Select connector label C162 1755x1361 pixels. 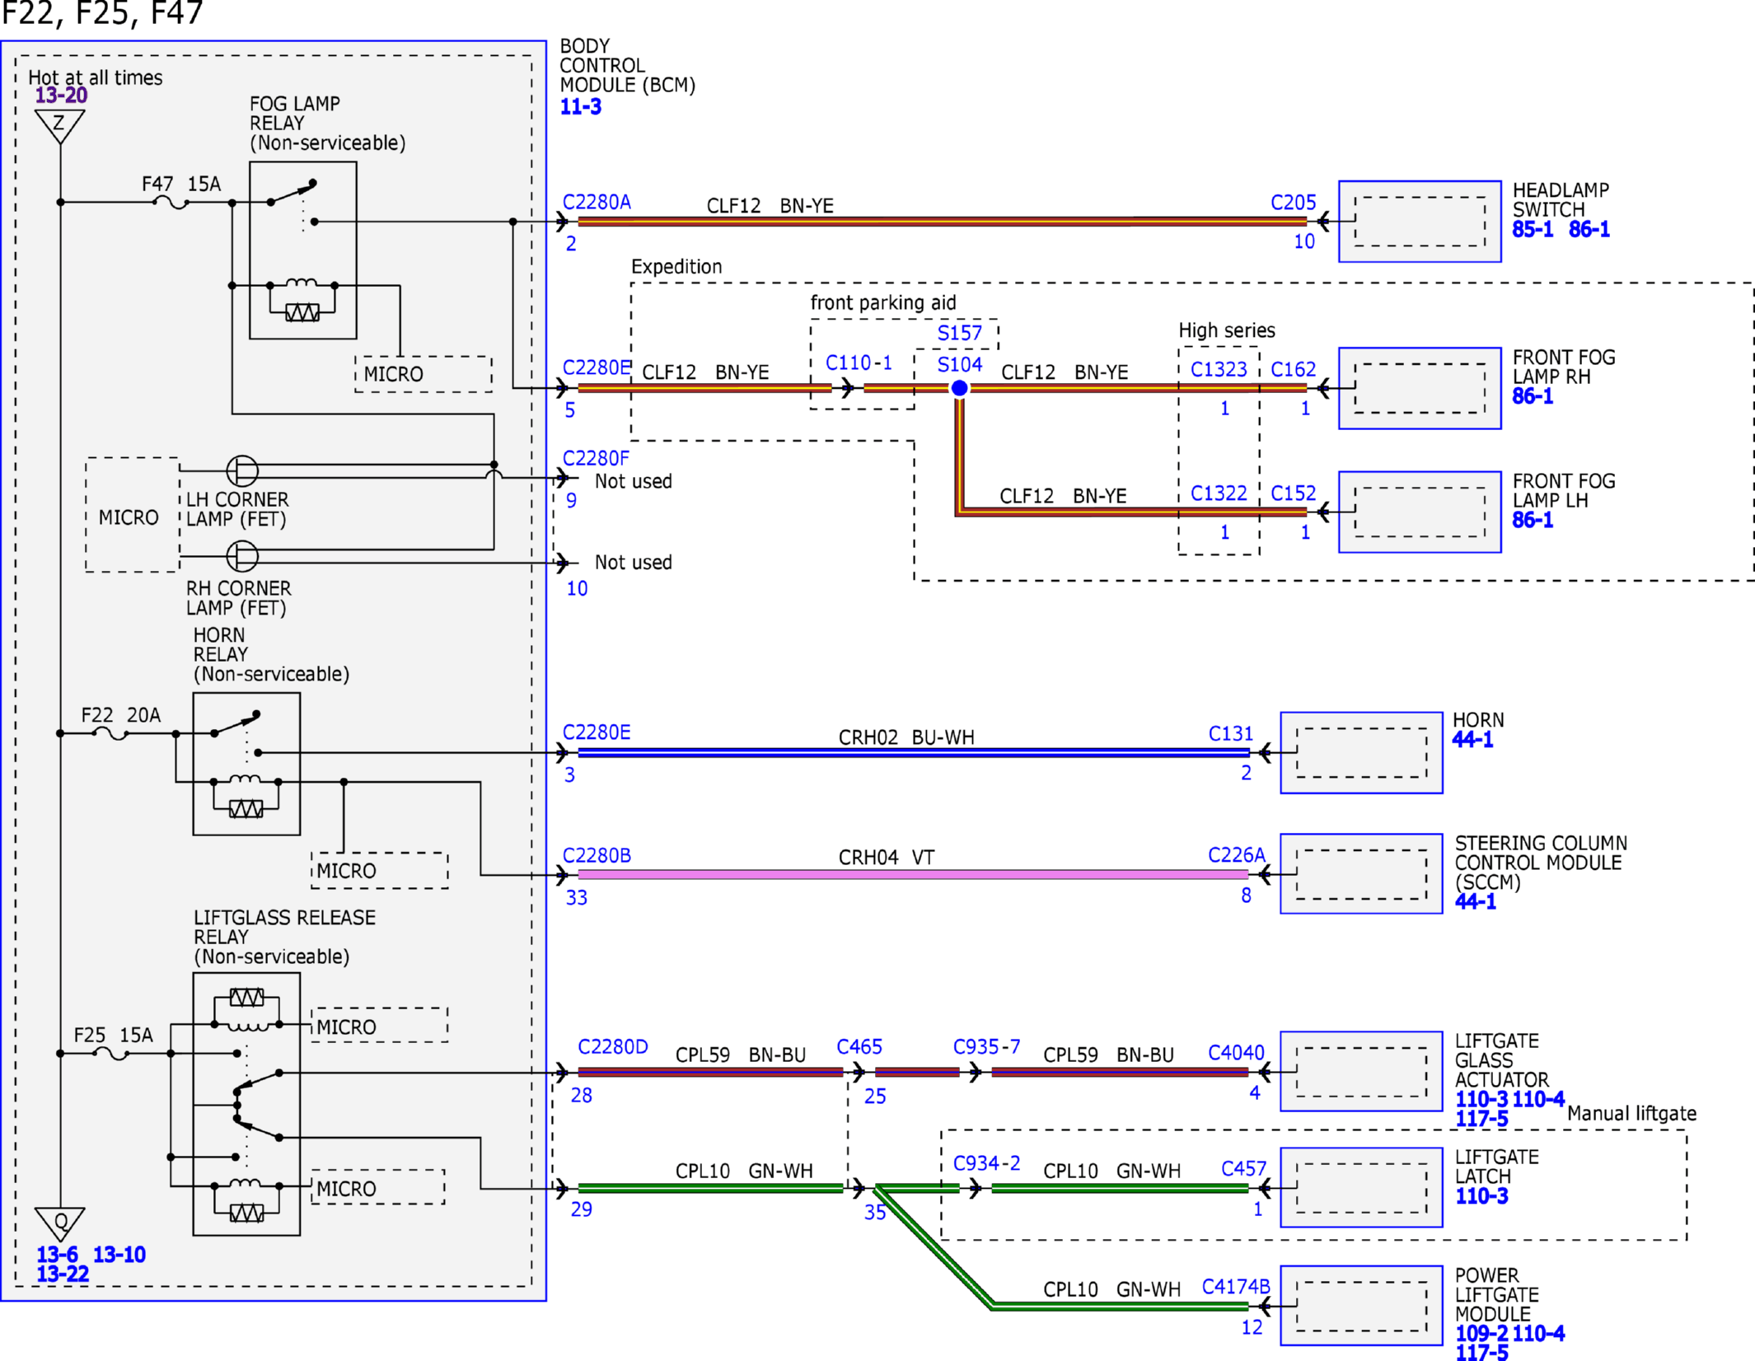coord(1294,369)
